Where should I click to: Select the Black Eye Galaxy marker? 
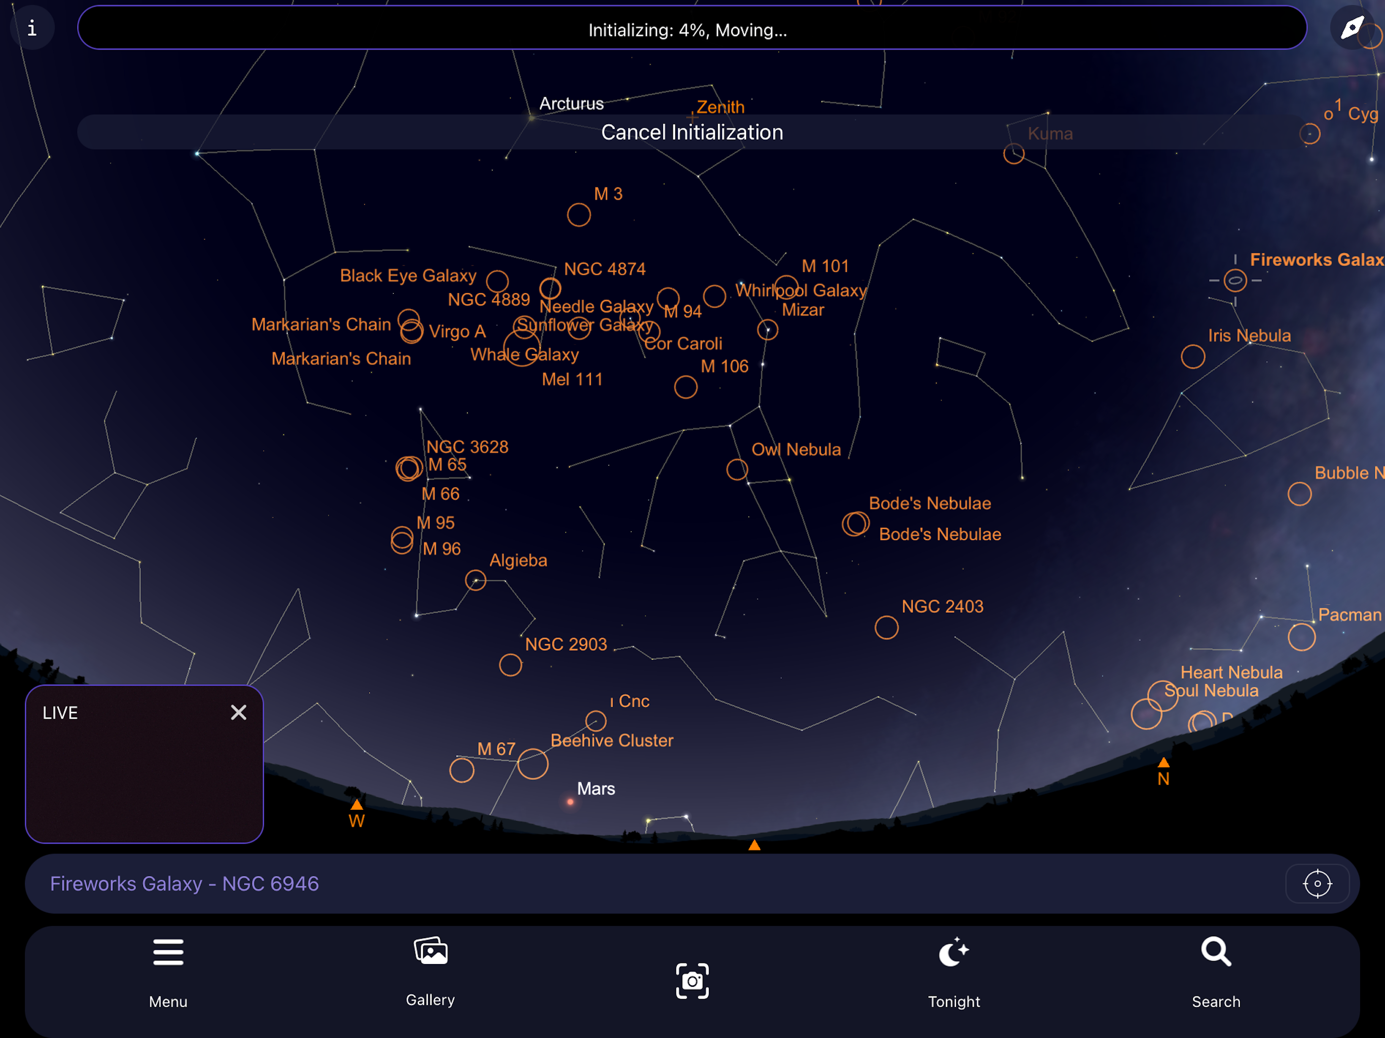(x=498, y=281)
